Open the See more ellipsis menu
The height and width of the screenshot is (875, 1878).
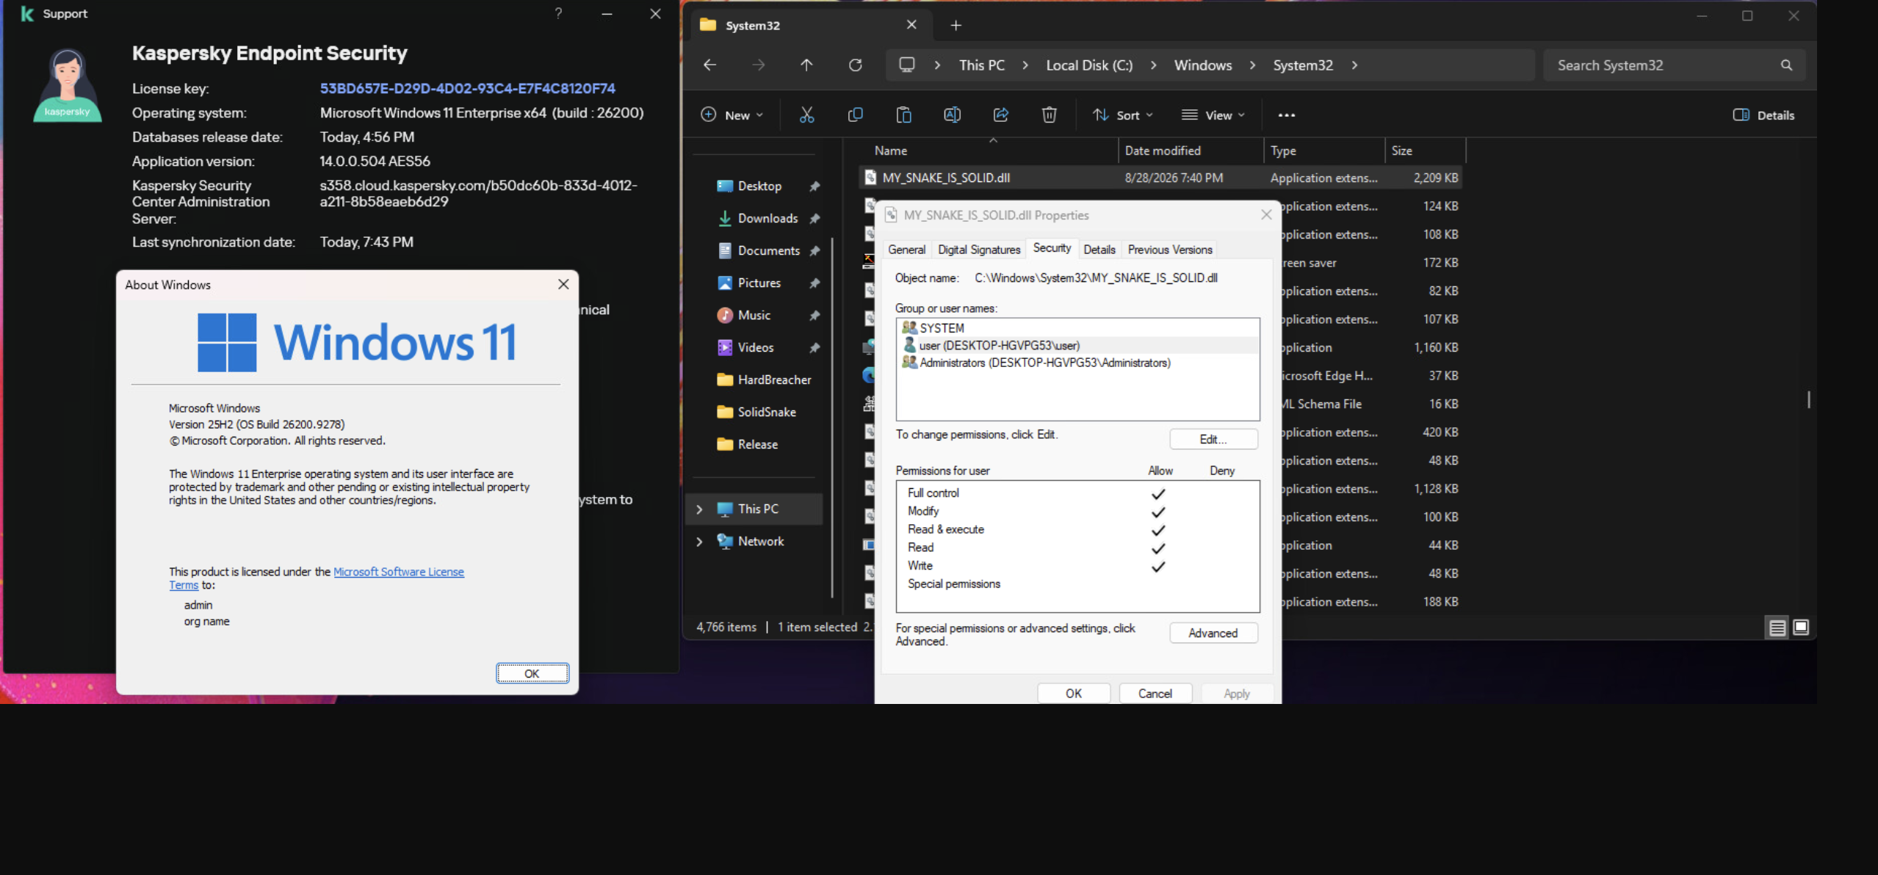coord(1286,115)
